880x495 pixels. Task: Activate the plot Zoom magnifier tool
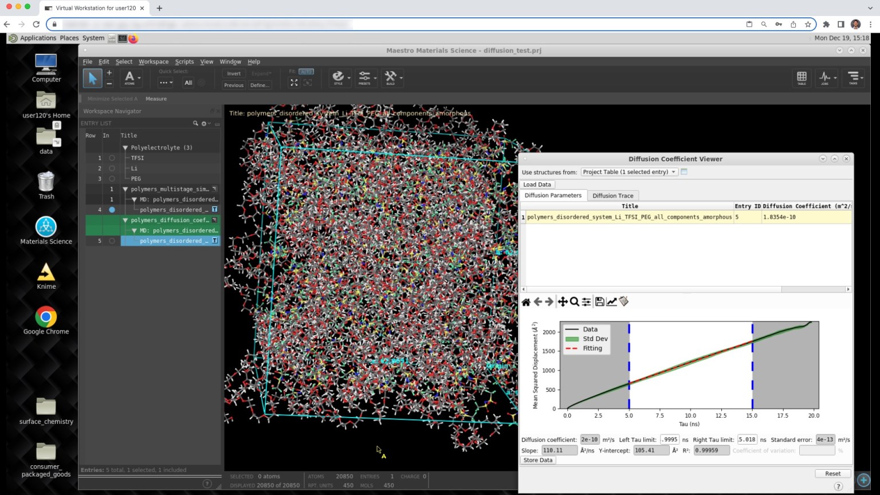click(574, 302)
